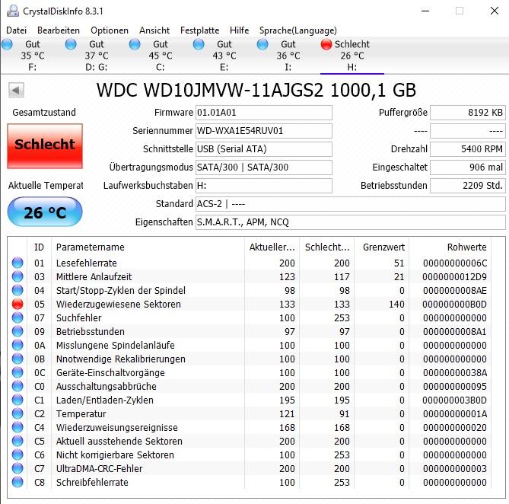Click the Standard field ACS-2
The width and height of the screenshot is (509, 504).
pos(350,203)
